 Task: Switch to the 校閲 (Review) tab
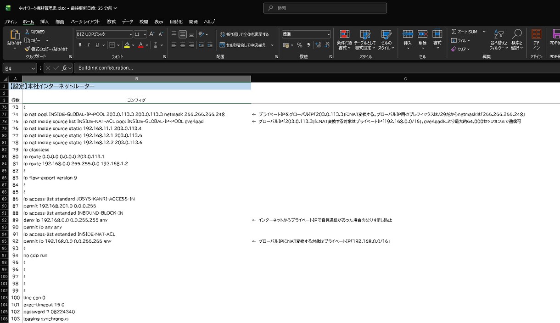pos(144,22)
